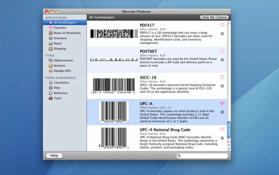Select the Numeric type icon
This screenshot has height=175, width=279.
point(51,66)
